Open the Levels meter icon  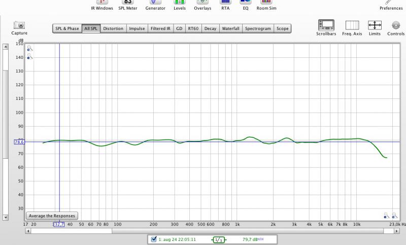pyautogui.click(x=180, y=3)
